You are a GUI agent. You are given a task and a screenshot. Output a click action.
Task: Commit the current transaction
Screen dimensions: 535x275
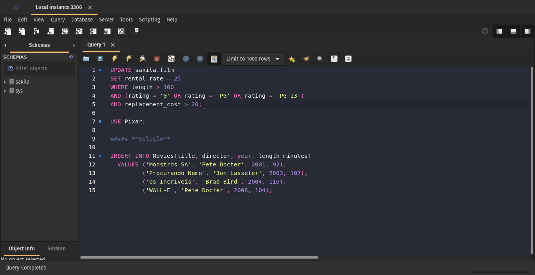coord(186,59)
